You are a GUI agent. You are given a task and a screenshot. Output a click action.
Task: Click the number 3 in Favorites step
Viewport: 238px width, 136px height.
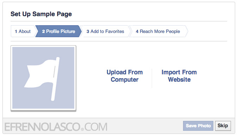(88, 32)
